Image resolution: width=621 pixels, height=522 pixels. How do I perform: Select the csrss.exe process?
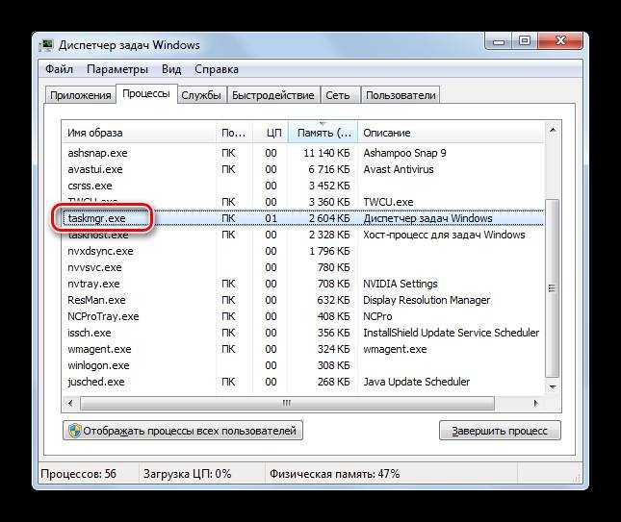pos(90,186)
